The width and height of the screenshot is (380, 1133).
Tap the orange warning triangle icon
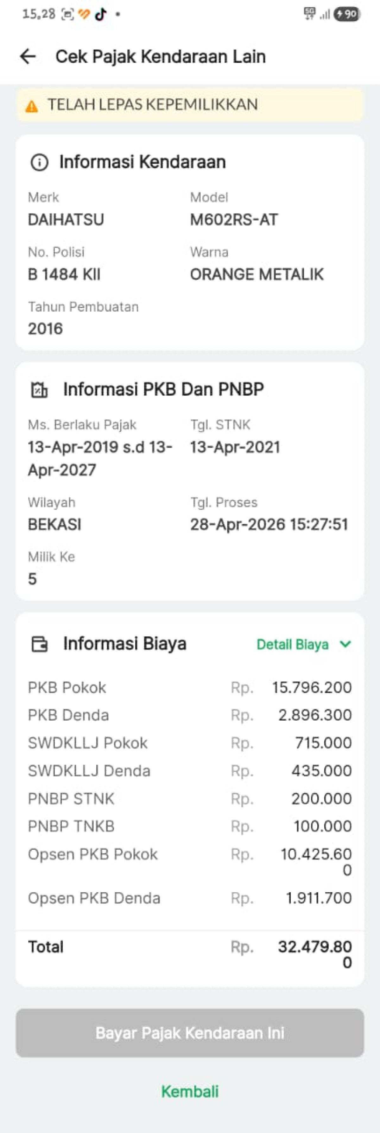coord(32,106)
